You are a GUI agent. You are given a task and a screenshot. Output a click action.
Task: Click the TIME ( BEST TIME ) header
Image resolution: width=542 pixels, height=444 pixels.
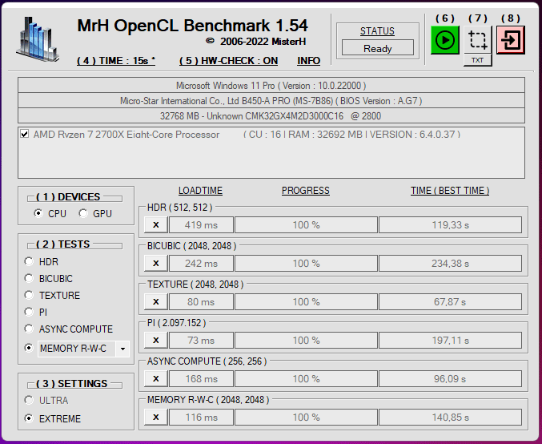point(450,191)
